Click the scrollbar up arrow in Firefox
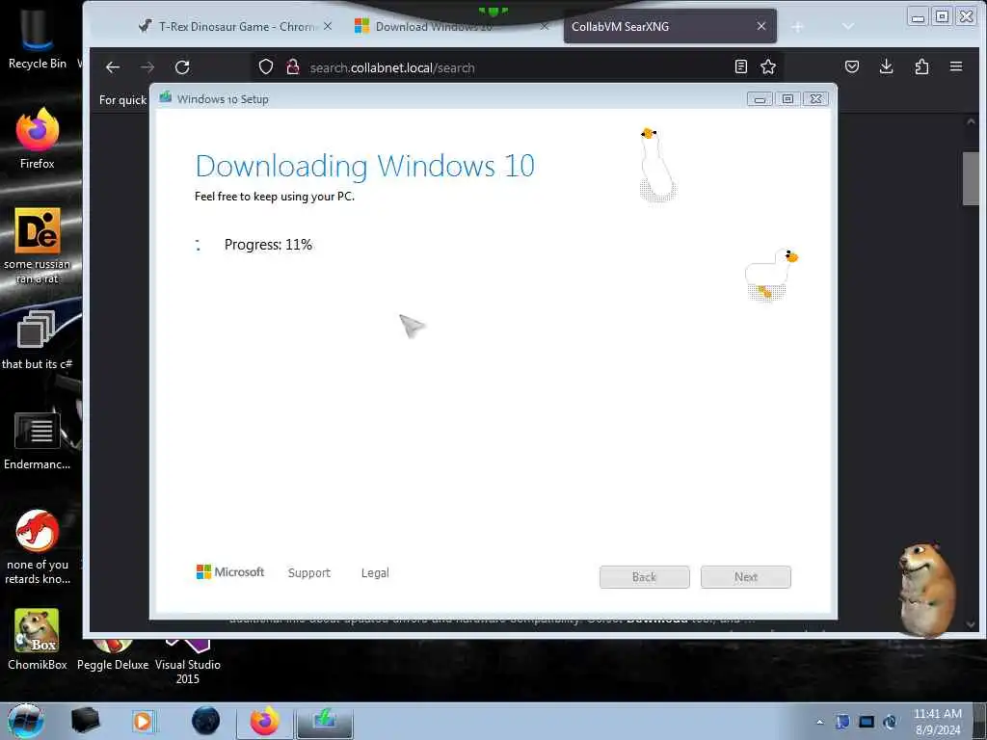Viewport: 987px width, 740px height. coord(971,121)
